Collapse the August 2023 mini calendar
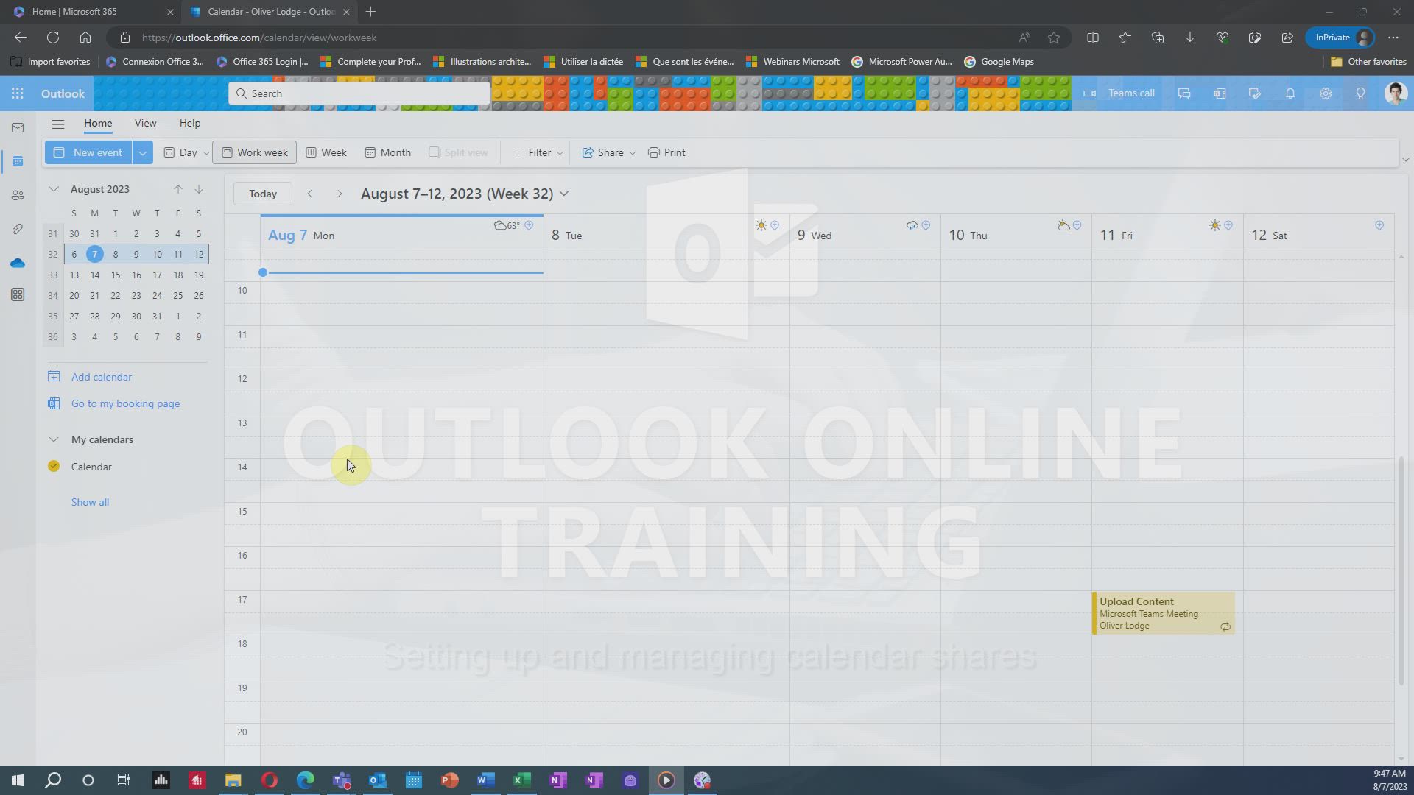Screen dimensions: 1414x795 click(54, 189)
